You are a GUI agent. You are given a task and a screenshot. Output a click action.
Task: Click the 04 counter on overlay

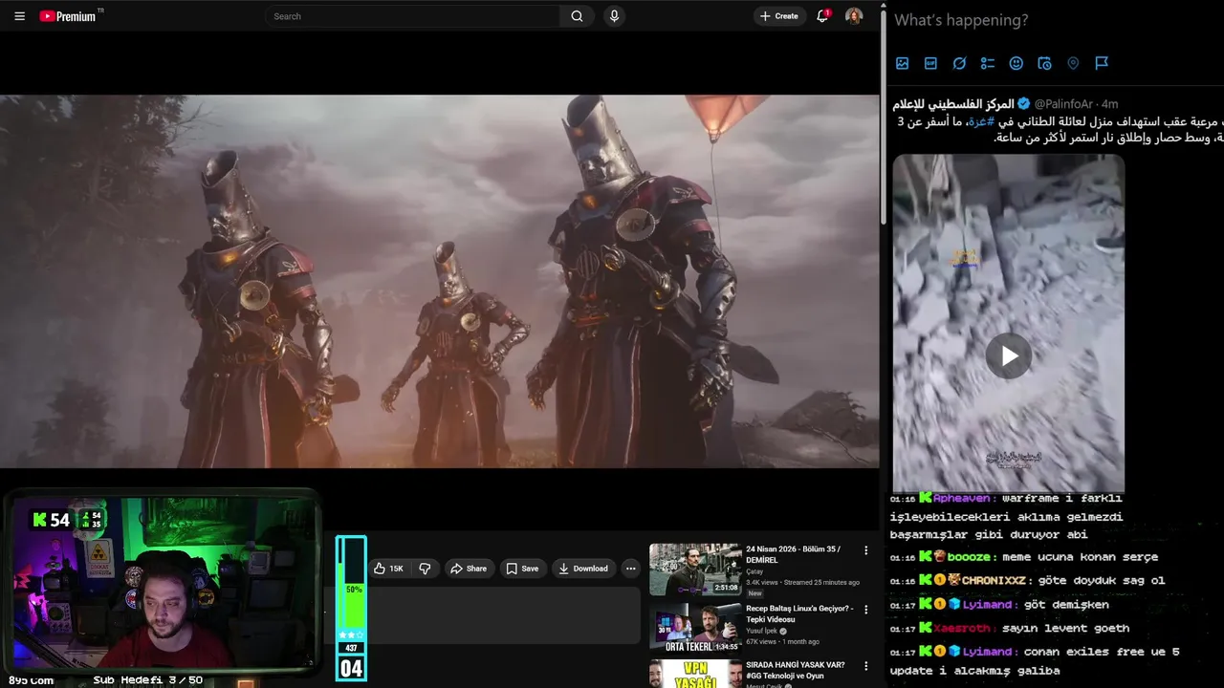click(x=351, y=668)
